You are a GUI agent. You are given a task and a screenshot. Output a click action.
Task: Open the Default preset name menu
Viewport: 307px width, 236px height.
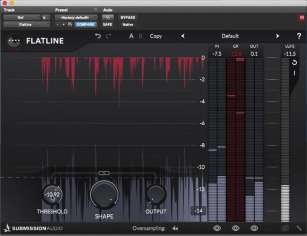click(230, 36)
